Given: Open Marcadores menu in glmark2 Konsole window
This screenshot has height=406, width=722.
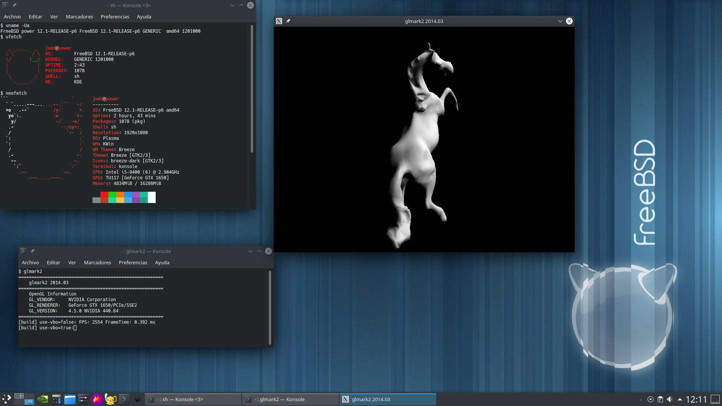Looking at the screenshot, I should pos(97,263).
